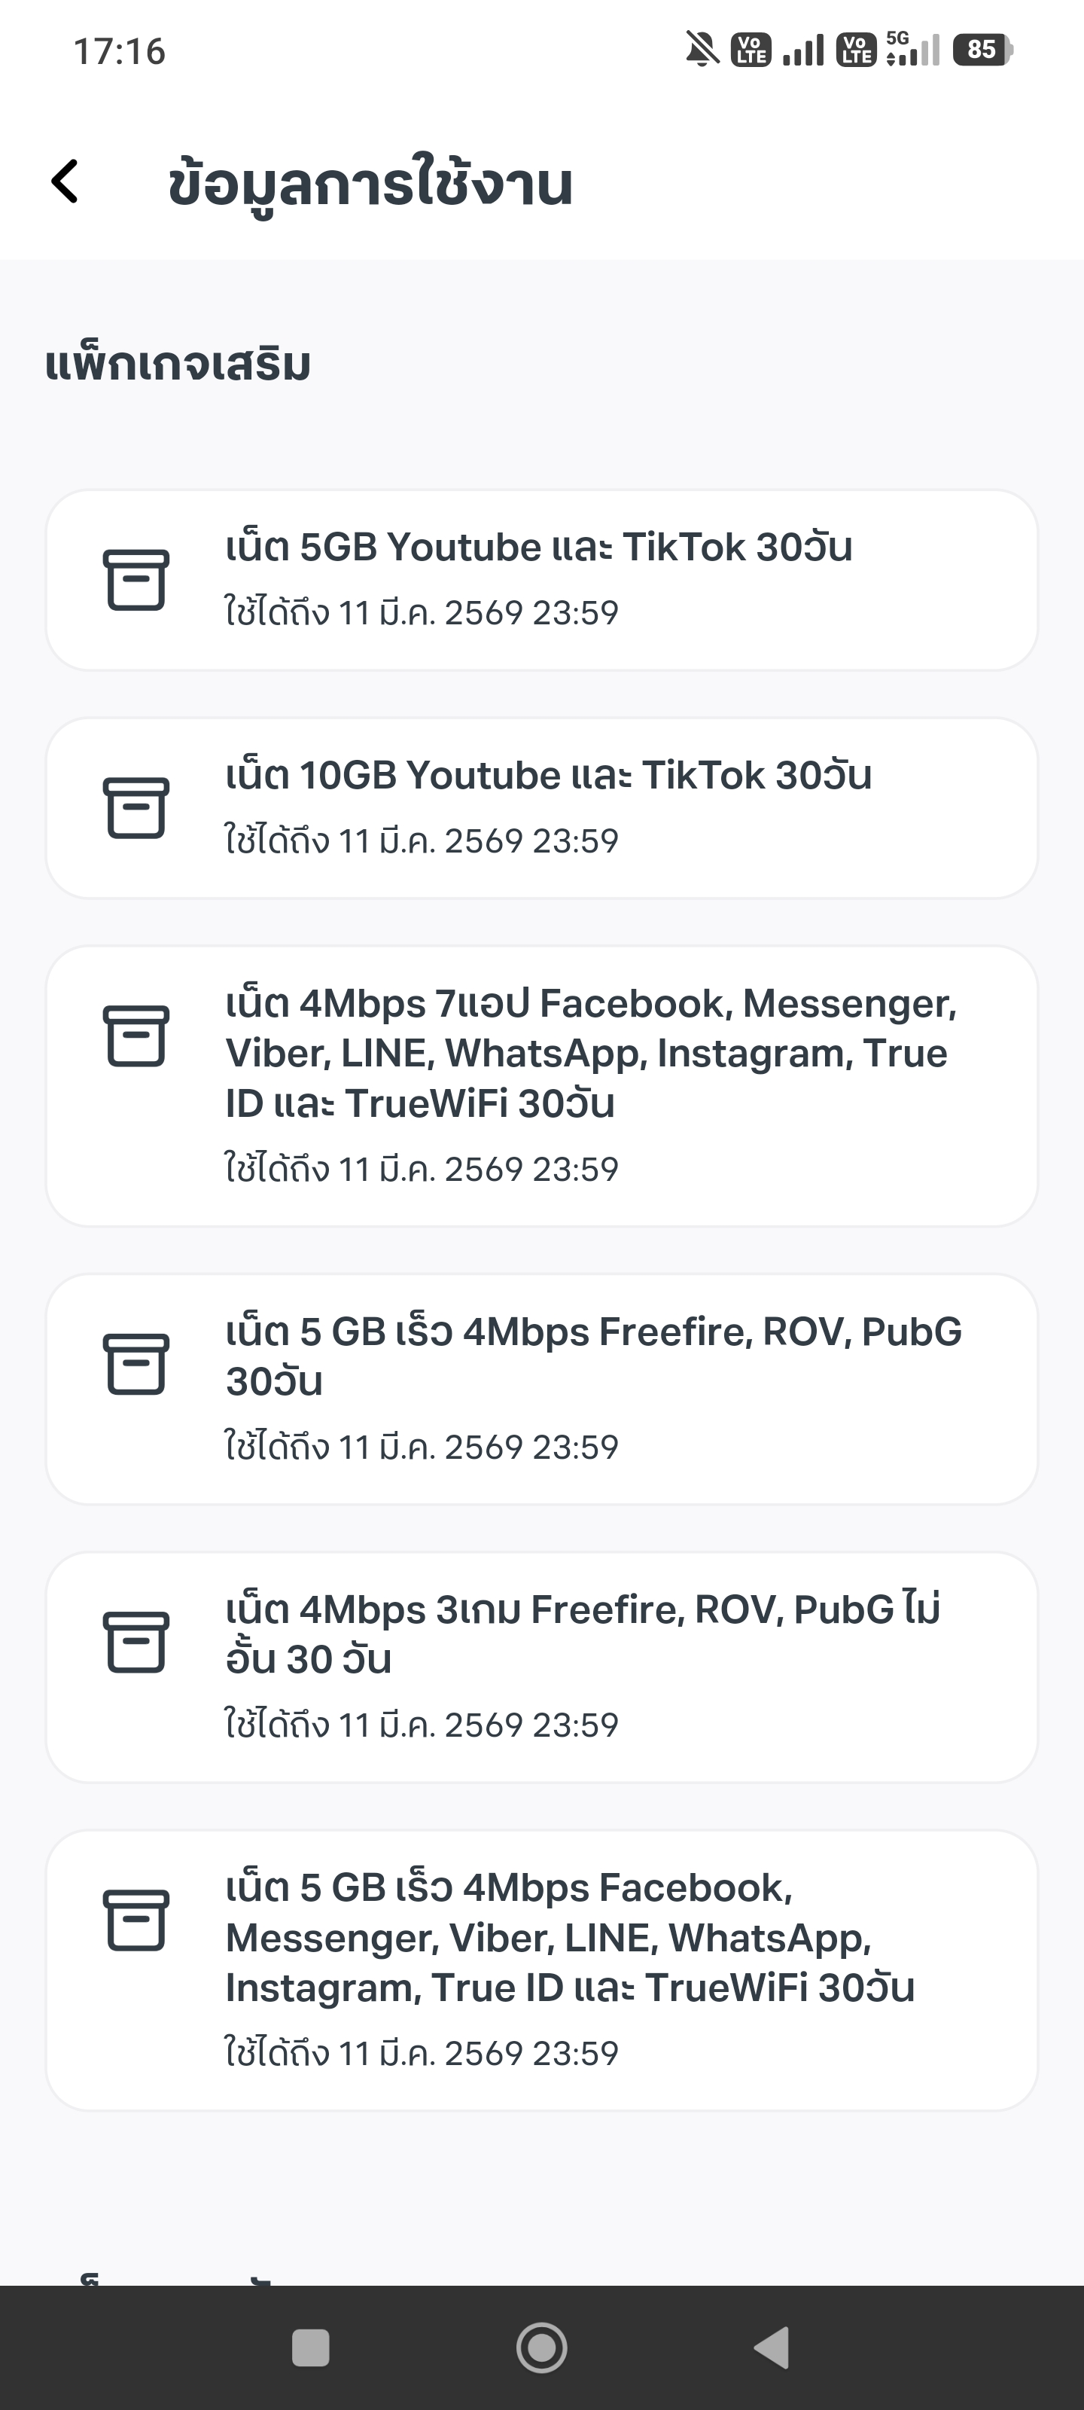Screen dimensions: 1084x2410
Task: Tap the ข้อมูลการใช้งาน page title
Action: coord(370,185)
